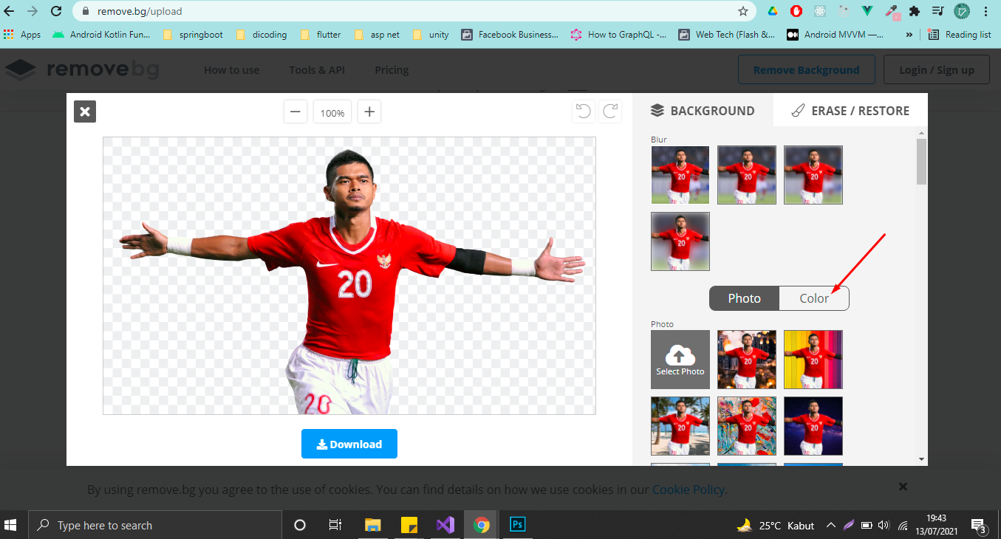1001x539 pixels.
Task: Apply the colorful striped wall background
Action: 813,360
